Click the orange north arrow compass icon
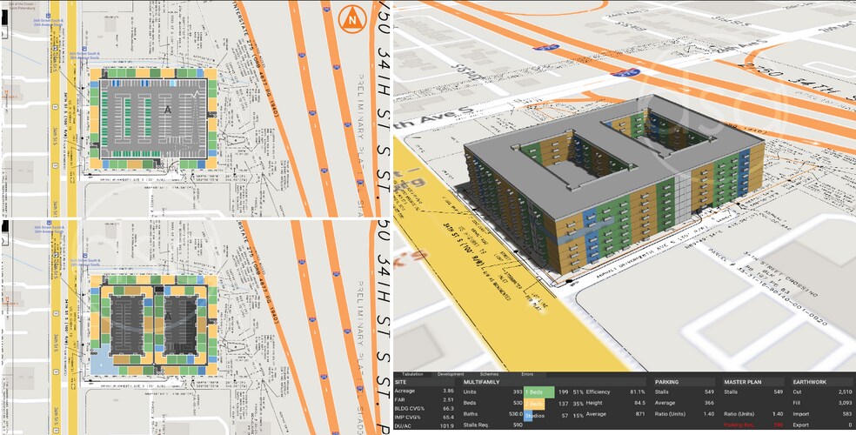Screen dimensions: 856x435 click(x=352, y=17)
